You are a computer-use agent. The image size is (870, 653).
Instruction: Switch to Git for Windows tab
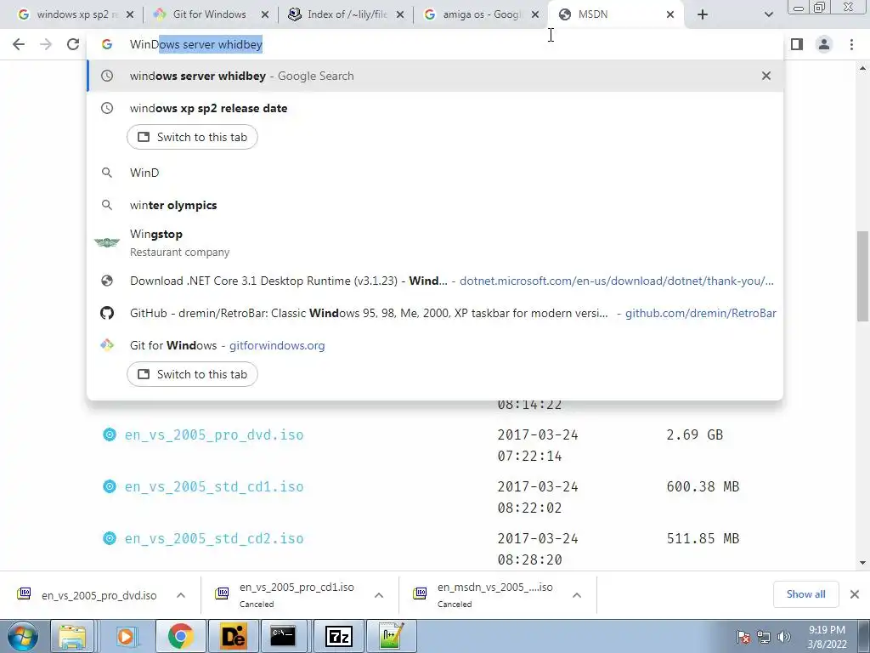tap(210, 14)
